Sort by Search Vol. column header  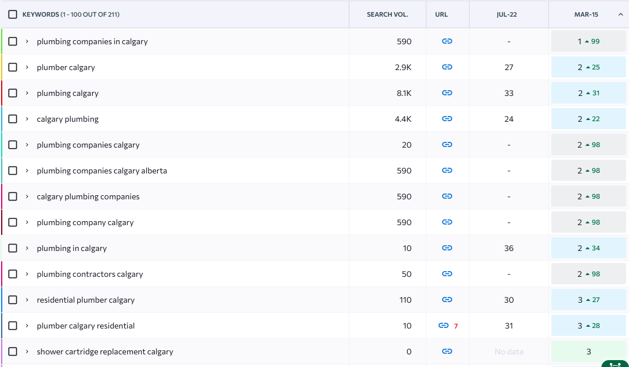387,14
